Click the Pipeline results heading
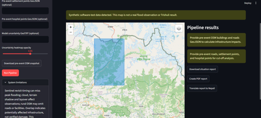Screen dimensions: 261x118 coord(203,27)
